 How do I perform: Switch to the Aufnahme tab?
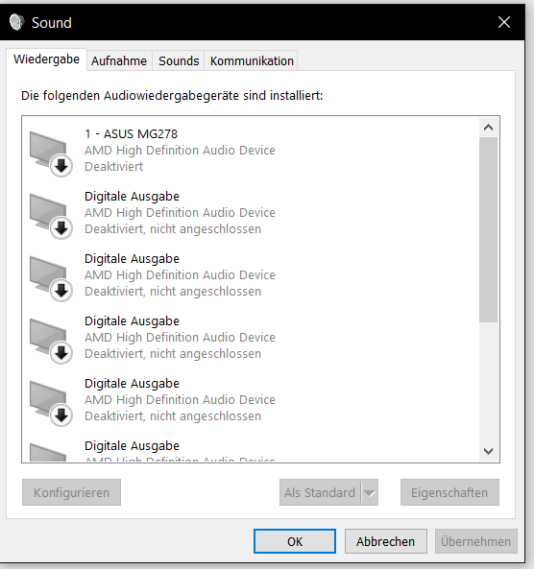click(x=119, y=61)
